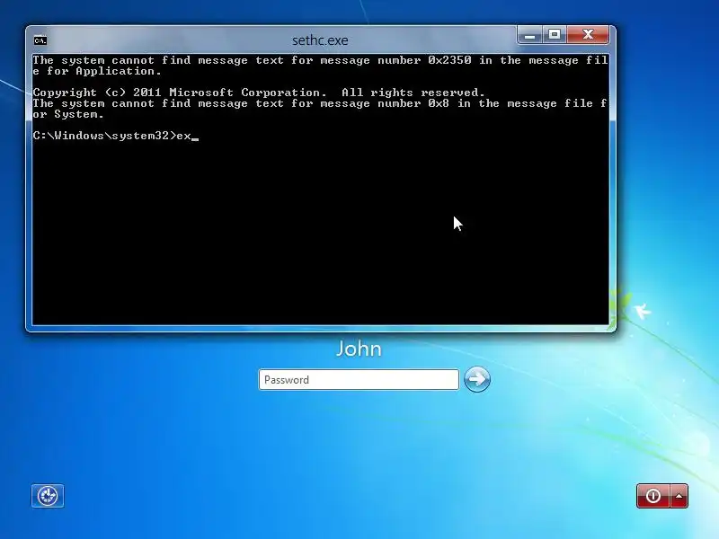Open the sethc.exe window system menu icon
Viewport: 719px width, 539px height.
(40, 40)
